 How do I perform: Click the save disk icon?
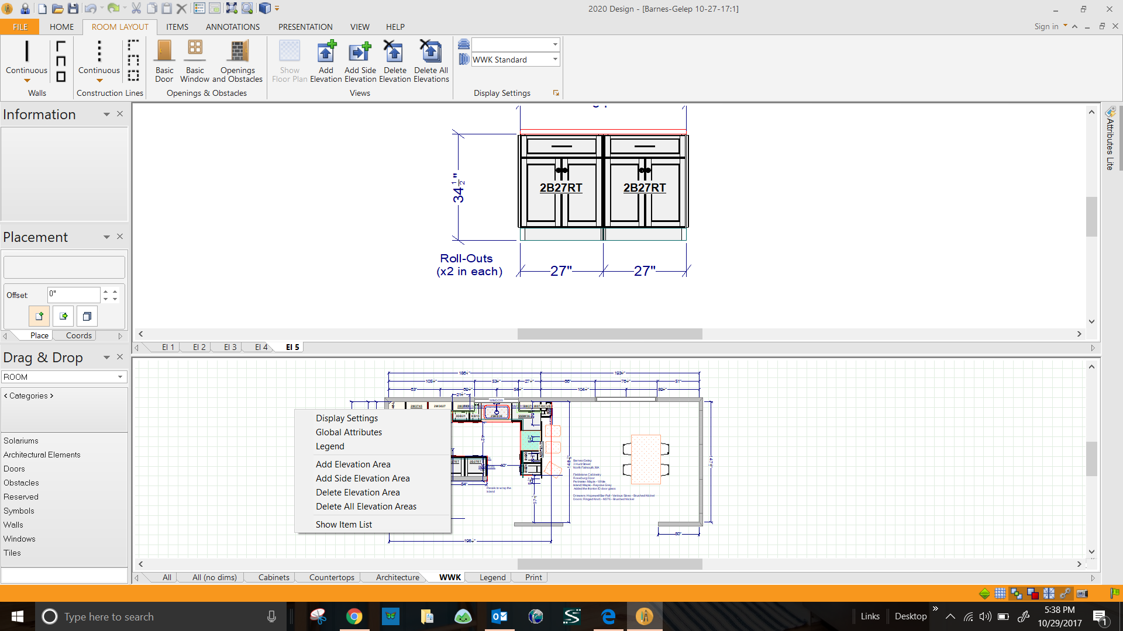click(73, 9)
